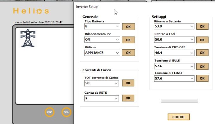Open the Tipo Batteria dropdown

point(102,26)
